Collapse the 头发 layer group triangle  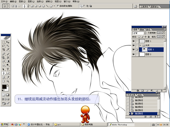pyautogui.click(x=140, y=45)
